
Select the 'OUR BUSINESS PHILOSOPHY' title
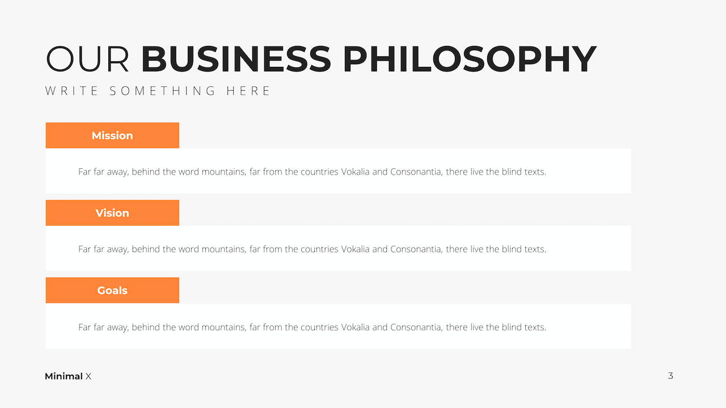point(321,59)
